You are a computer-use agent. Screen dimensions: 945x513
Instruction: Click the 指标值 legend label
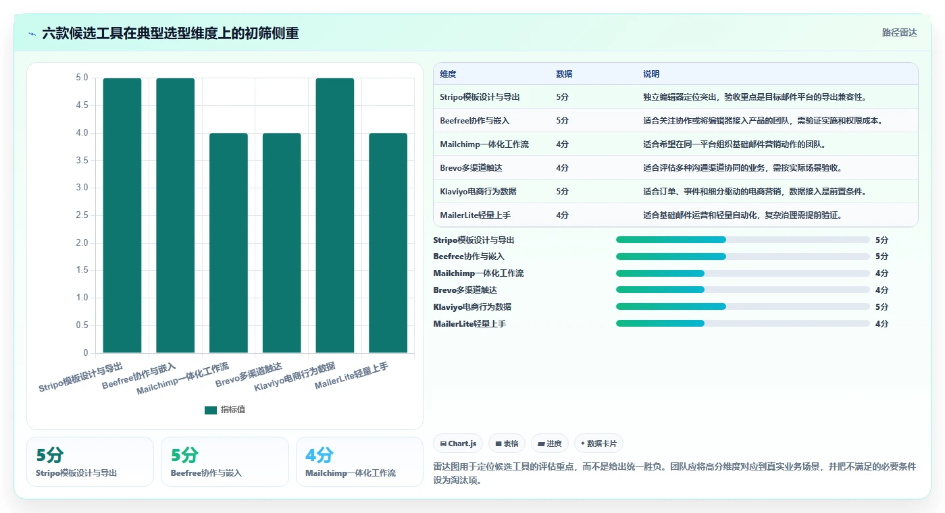(233, 410)
